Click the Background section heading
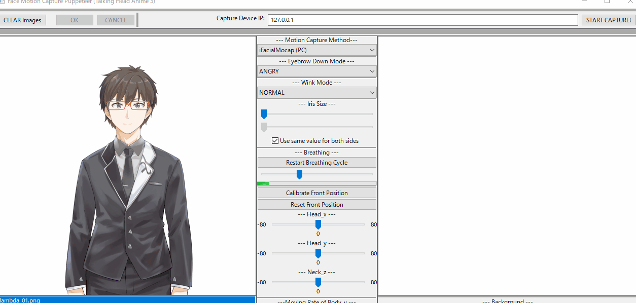636x303 pixels. tap(507, 301)
